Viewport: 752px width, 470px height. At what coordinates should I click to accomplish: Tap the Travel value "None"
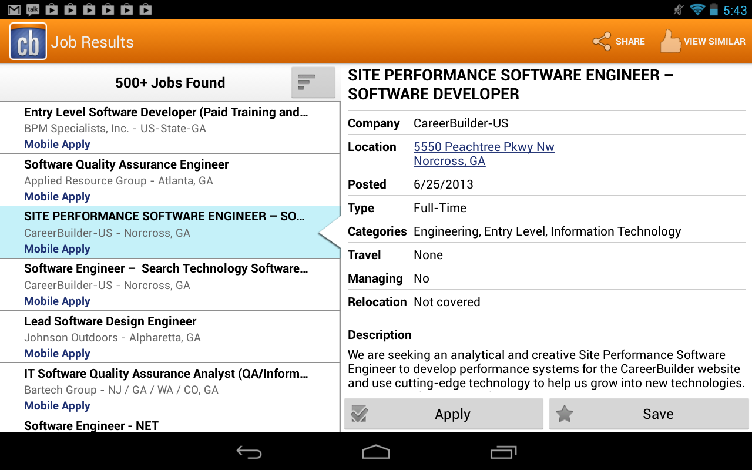pos(428,255)
